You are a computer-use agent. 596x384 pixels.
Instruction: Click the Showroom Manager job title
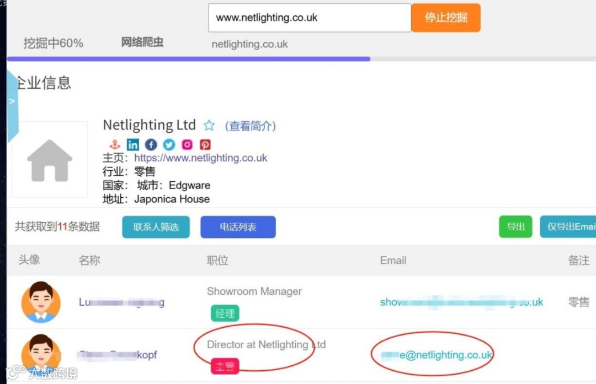pyautogui.click(x=254, y=291)
